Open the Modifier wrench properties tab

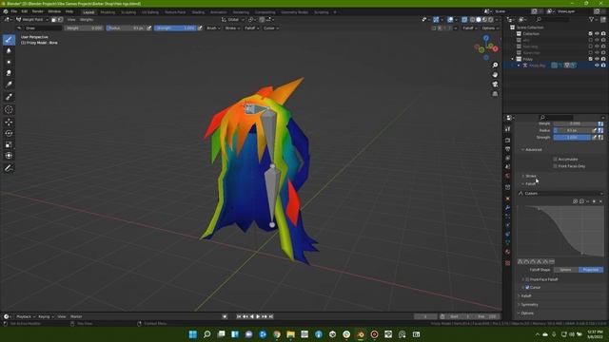pos(507,207)
